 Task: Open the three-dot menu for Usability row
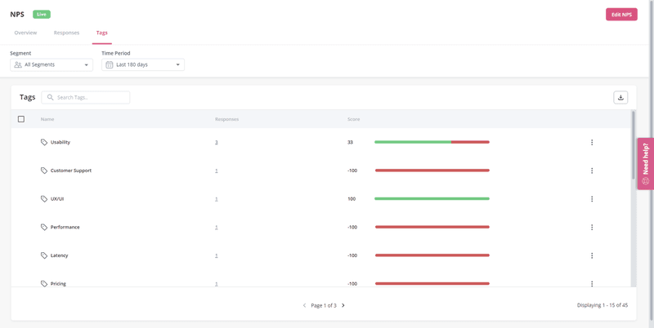pyautogui.click(x=592, y=142)
